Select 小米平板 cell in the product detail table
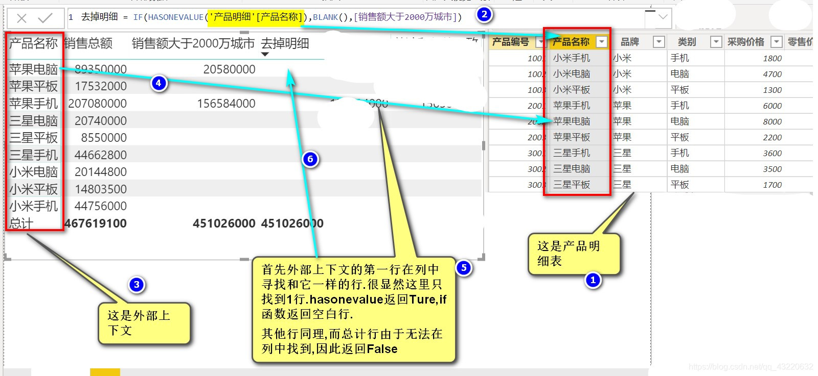818x376 pixels. point(572,90)
